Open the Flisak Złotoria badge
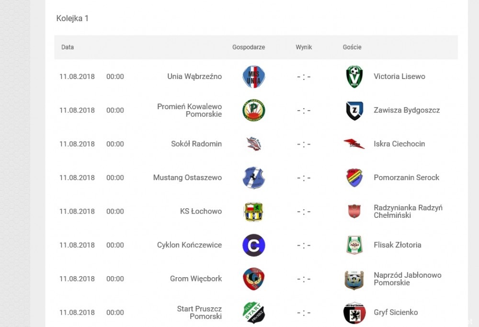The image size is (479, 327). tap(354, 245)
